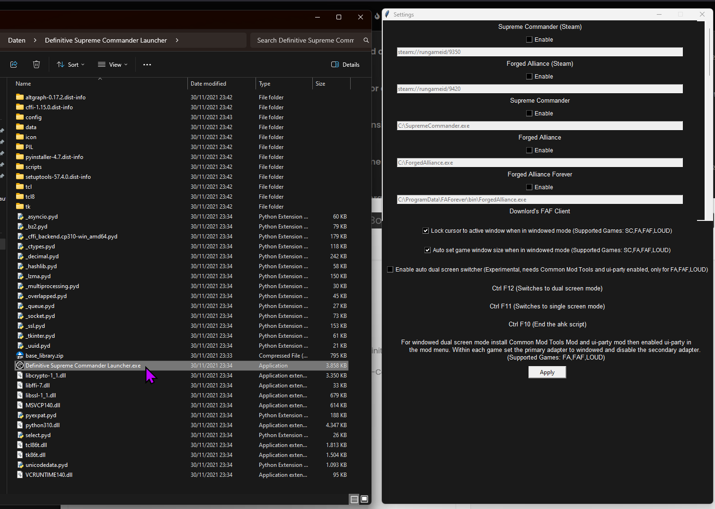Image resolution: width=715 pixels, height=509 pixels.
Task: Select the _ctypes.pyd file icon
Action: [x=20, y=246]
